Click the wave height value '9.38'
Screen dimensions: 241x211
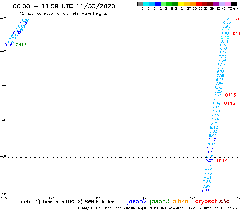click(211, 152)
